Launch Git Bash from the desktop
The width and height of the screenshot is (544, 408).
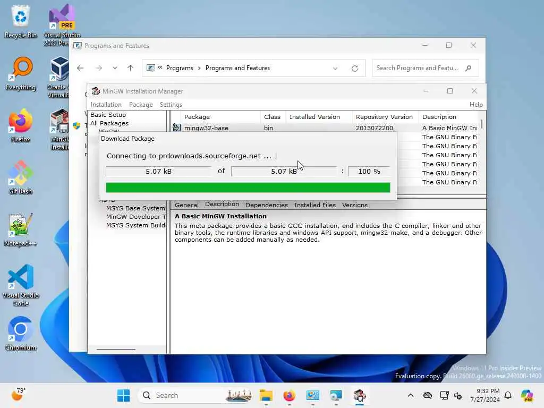tap(21, 177)
